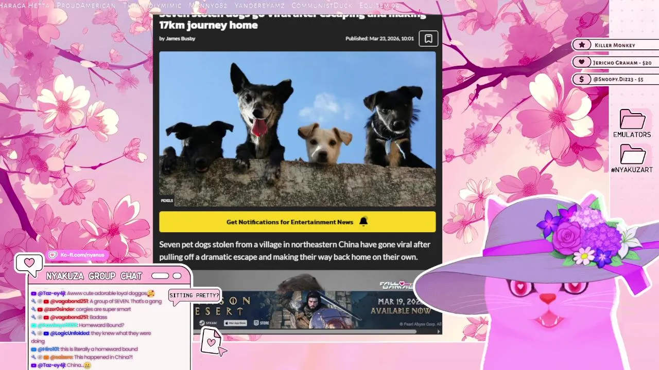Click the grimacing emoji after 'China...'

click(x=87, y=365)
